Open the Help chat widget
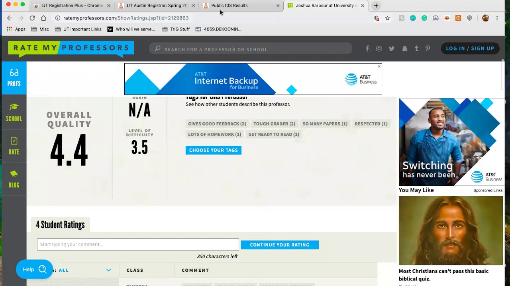510x286 pixels. (x=34, y=269)
